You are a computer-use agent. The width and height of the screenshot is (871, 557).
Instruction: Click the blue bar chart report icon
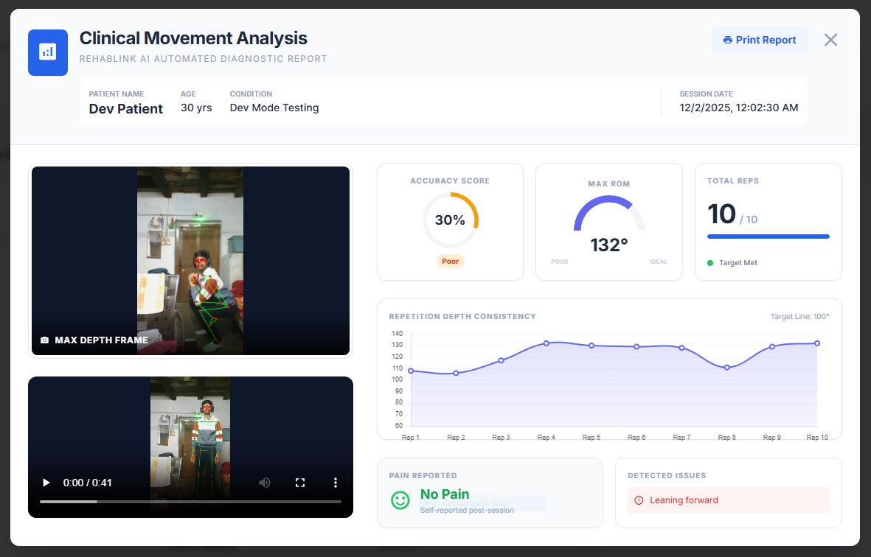[x=48, y=52]
